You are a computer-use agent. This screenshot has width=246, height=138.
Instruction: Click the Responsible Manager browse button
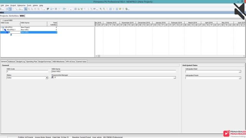(175, 77)
